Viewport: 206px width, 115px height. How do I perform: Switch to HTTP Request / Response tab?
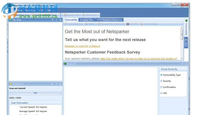point(109,20)
